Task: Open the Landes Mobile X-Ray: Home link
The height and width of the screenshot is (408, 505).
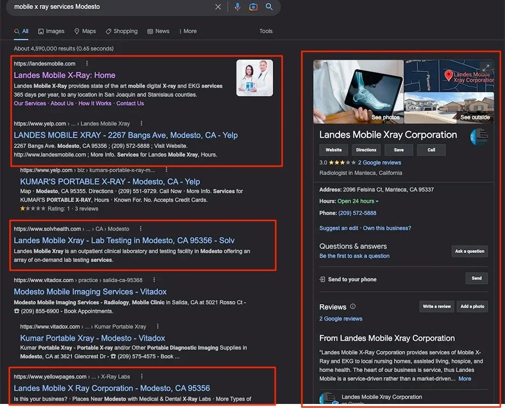Action: coord(65,75)
